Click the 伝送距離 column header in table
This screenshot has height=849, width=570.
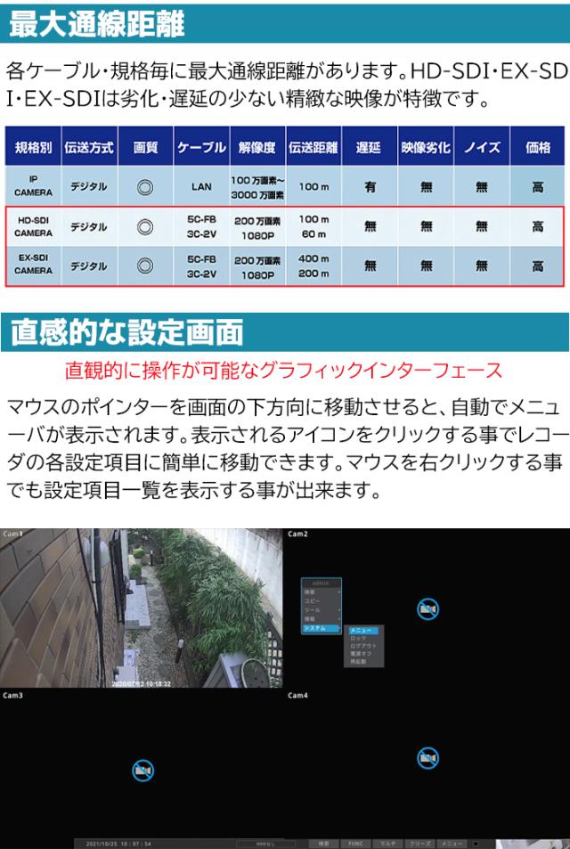pyautogui.click(x=313, y=147)
